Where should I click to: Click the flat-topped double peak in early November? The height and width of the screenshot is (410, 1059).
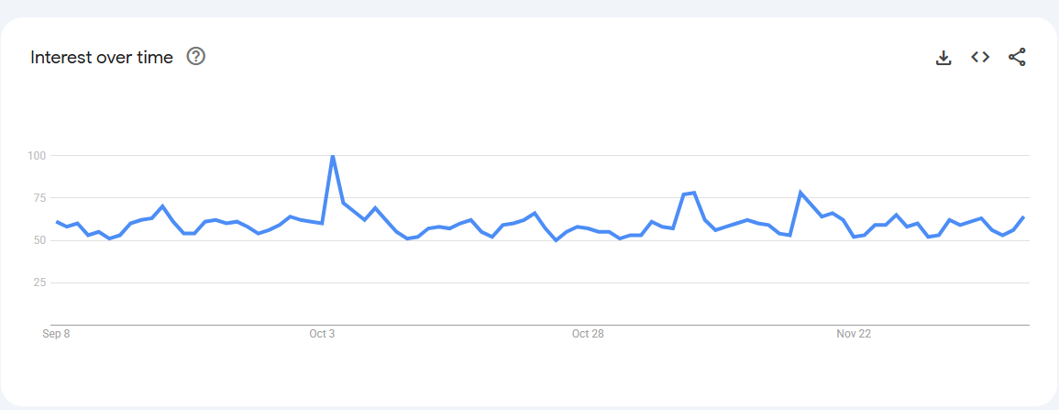point(689,194)
